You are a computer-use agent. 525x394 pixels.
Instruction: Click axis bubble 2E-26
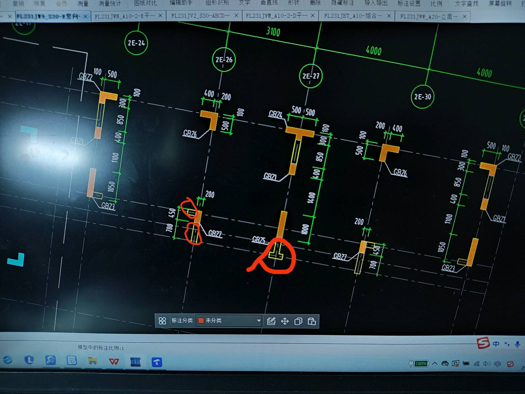(x=223, y=59)
